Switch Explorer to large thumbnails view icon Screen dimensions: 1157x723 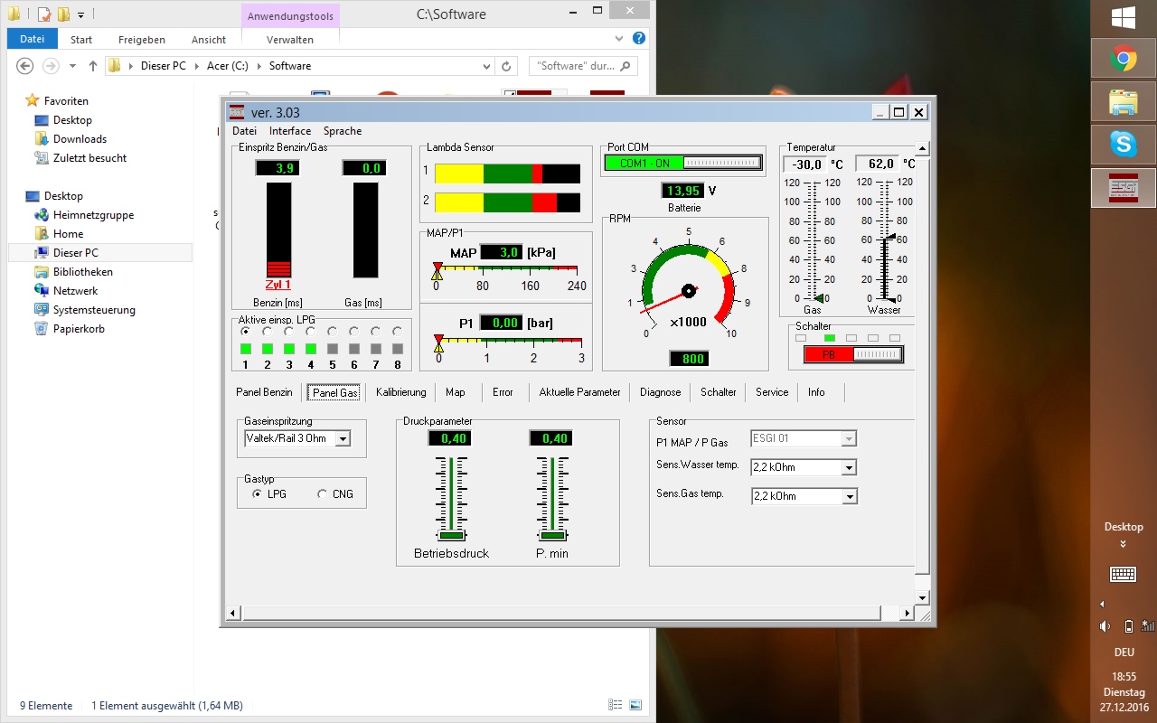click(635, 705)
